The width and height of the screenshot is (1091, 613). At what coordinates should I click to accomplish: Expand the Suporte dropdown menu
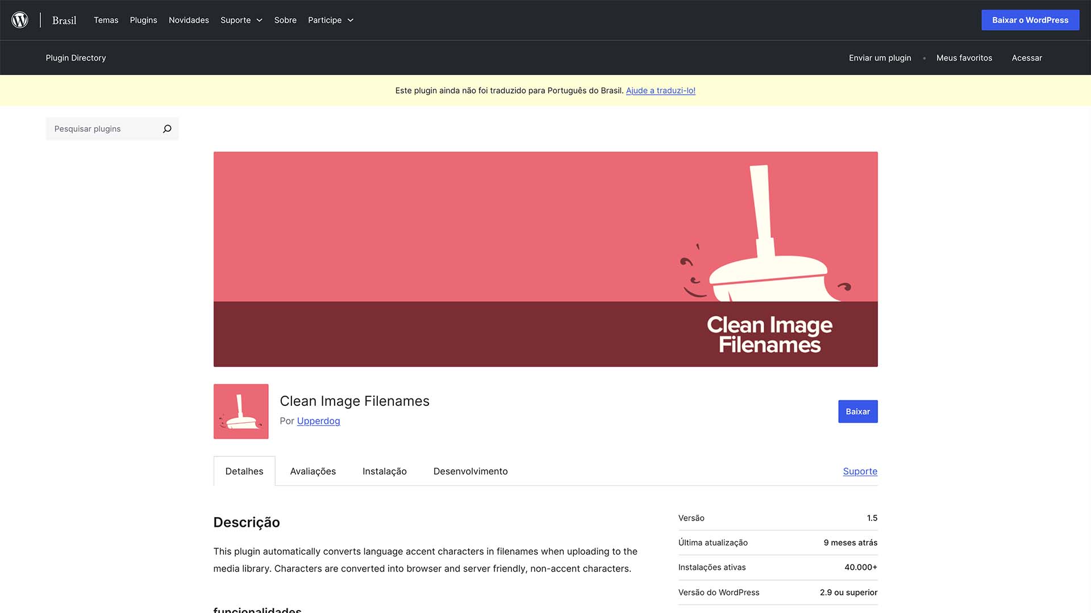pos(241,20)
